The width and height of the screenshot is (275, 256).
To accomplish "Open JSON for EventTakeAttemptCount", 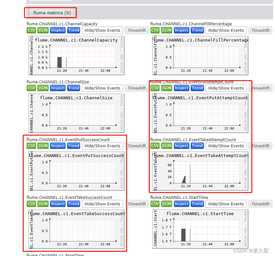I will [166, 146].
